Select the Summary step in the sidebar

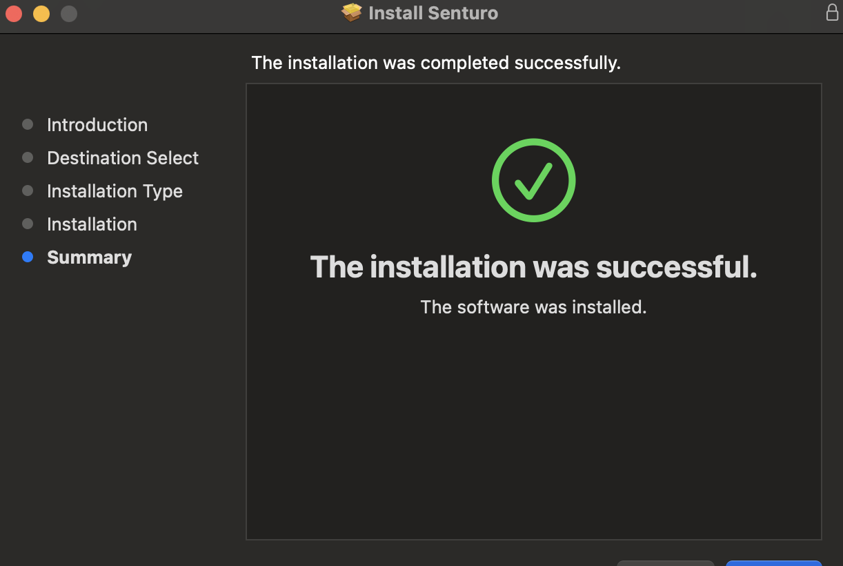(89, 257)
